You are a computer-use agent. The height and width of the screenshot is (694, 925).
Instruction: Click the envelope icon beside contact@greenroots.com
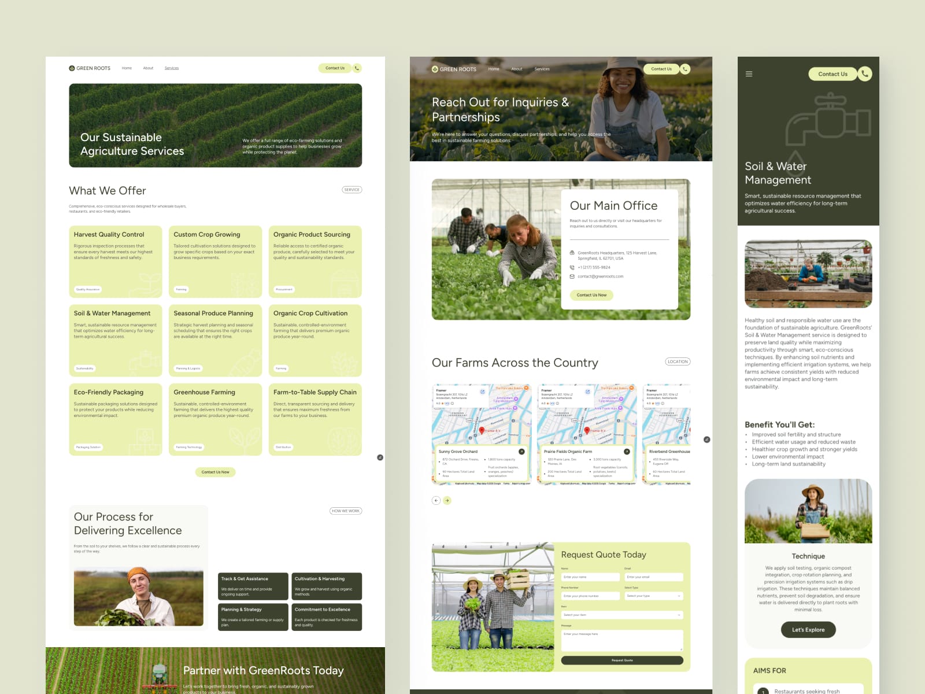coord(572,276)
